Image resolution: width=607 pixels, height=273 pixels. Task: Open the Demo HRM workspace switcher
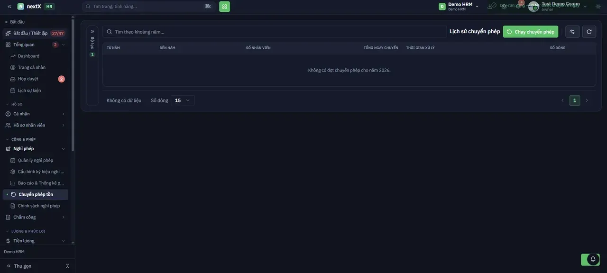pyautogui.click(x=459, y=7)
